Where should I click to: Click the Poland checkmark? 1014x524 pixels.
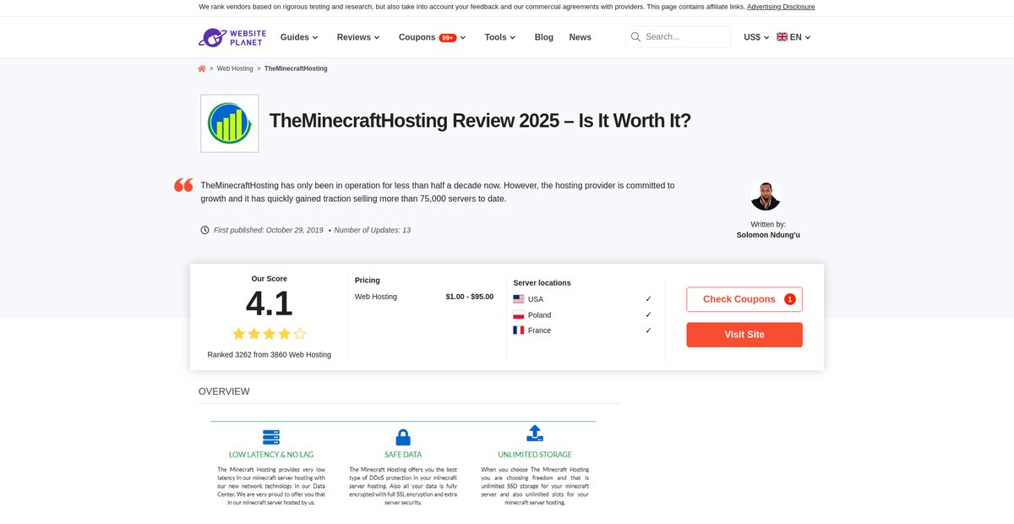click(x=648, y=314)
